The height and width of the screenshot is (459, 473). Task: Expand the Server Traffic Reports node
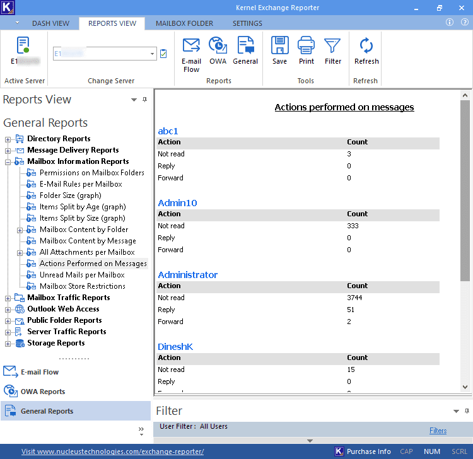(8, 333)
